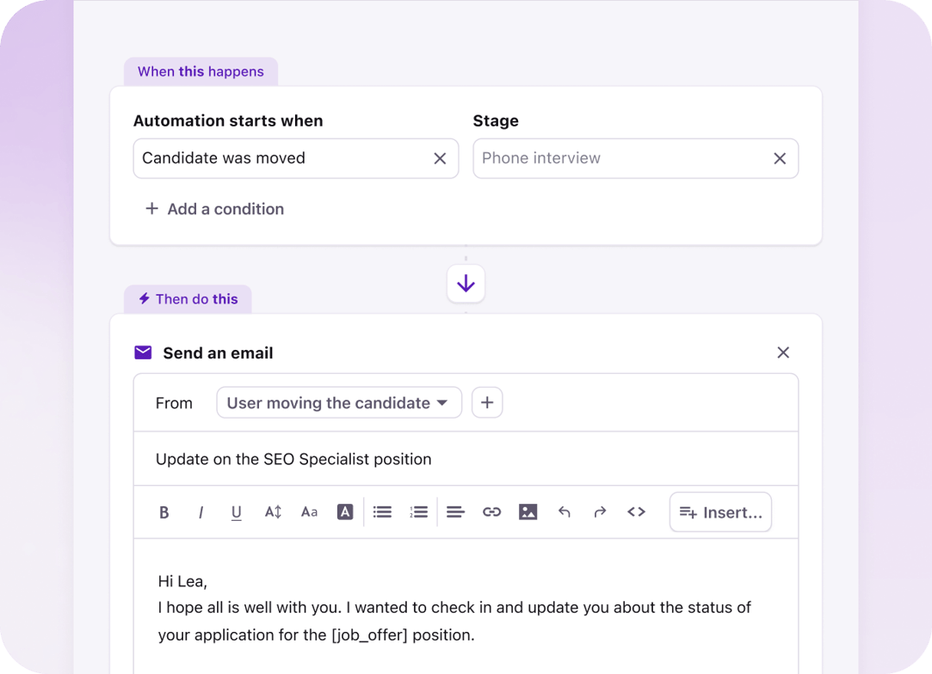Insert a hyperlink in the email body
The height and width of the screenshot is (674, 932).
click(x=491, y=512)
